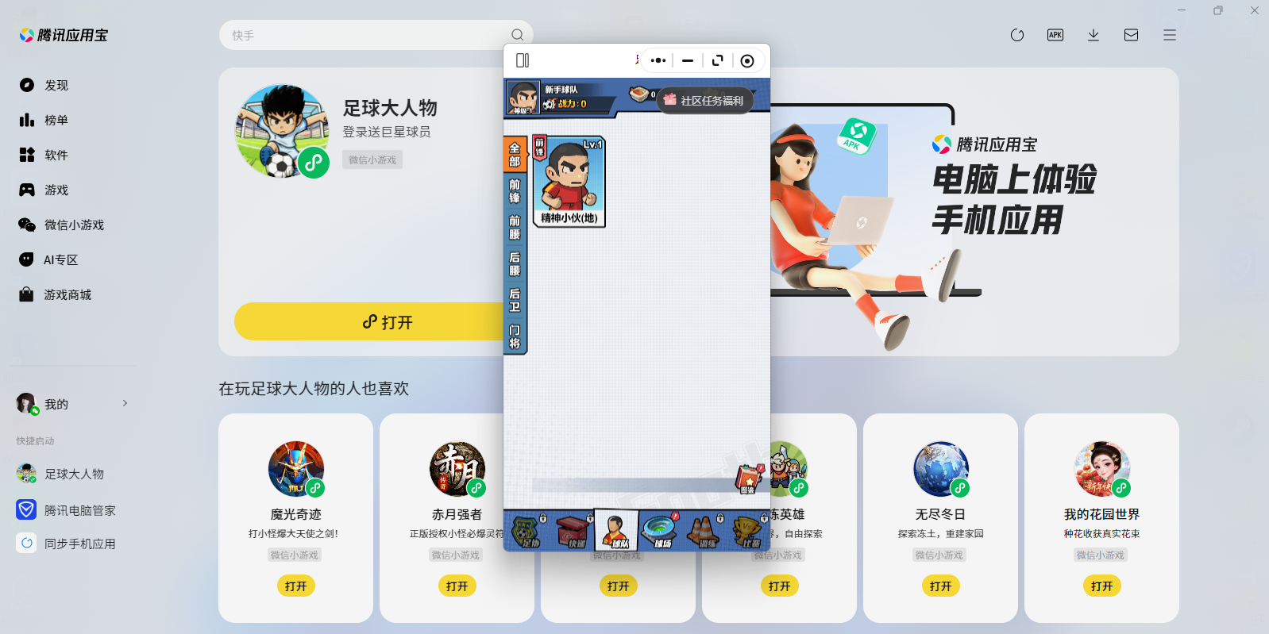Viewport: 1269px width, 634px height.
Task: Select the 精神小伙 player card
Action: click(569, 183)
